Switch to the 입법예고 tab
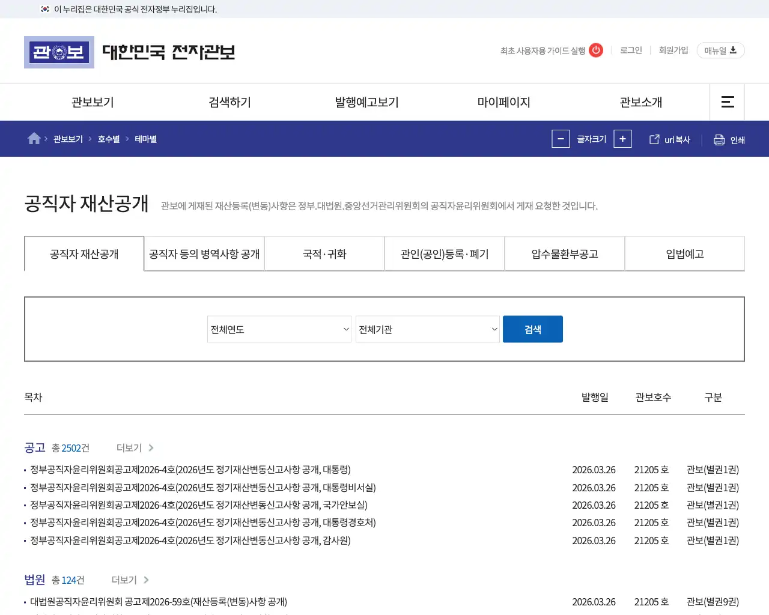 (684, 253)
